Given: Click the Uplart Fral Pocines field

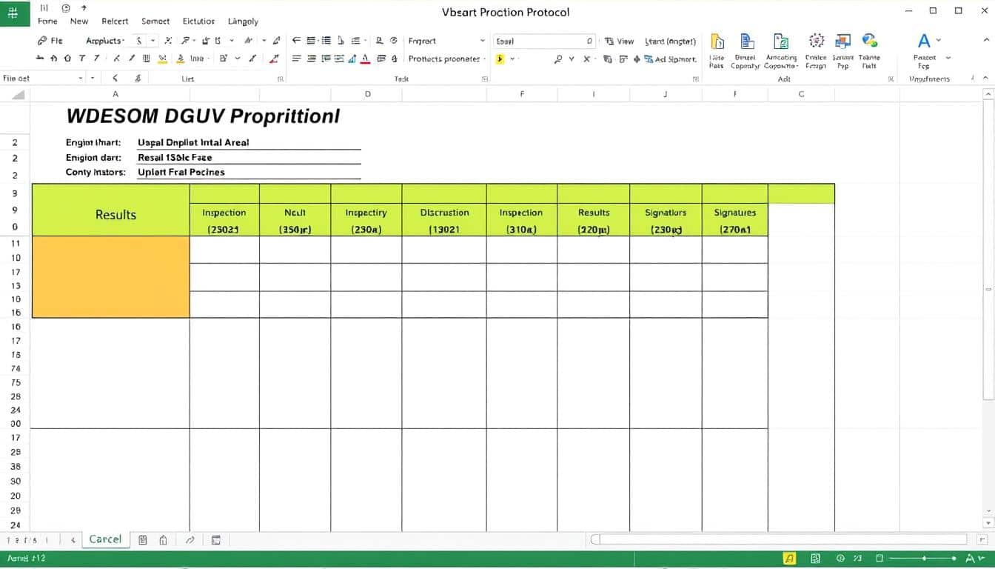Looking at the screenshot, I should 249,172.
